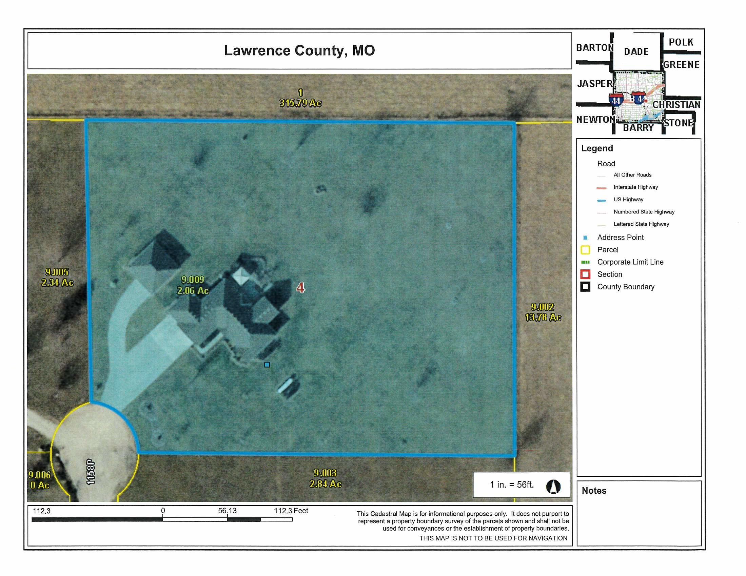Viewport: 746px width, 576px height.
Task: Click the Notes heading
Action: [594, 490]
